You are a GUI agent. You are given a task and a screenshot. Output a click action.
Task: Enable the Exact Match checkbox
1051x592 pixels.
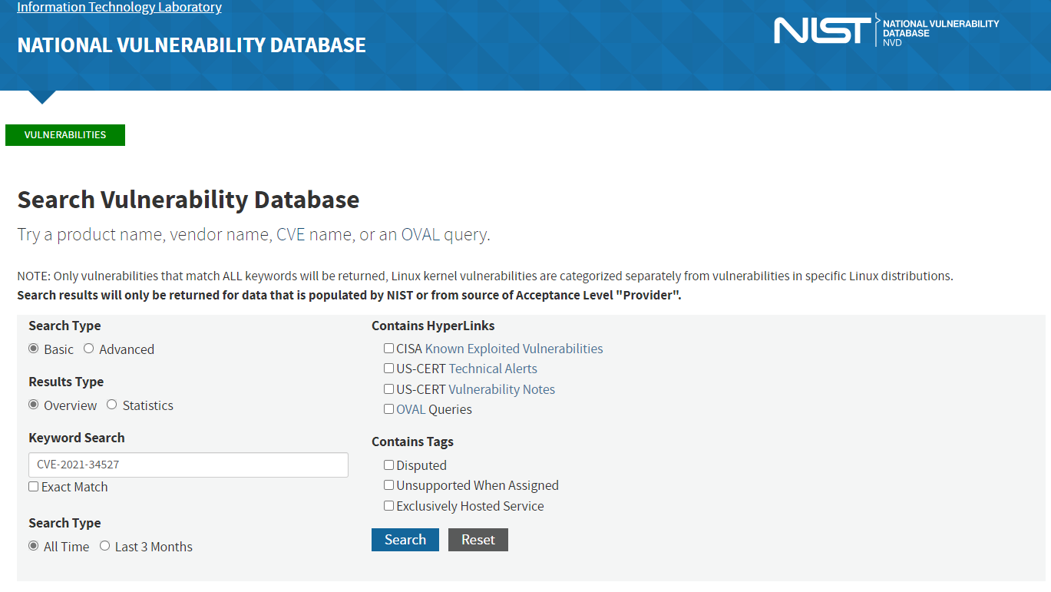point(34,487)
